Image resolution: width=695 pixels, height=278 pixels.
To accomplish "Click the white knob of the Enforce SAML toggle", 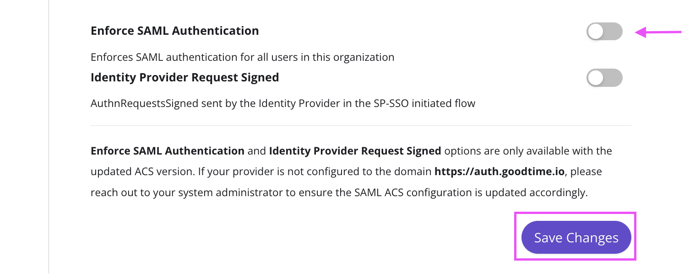I will coord(596,32).
